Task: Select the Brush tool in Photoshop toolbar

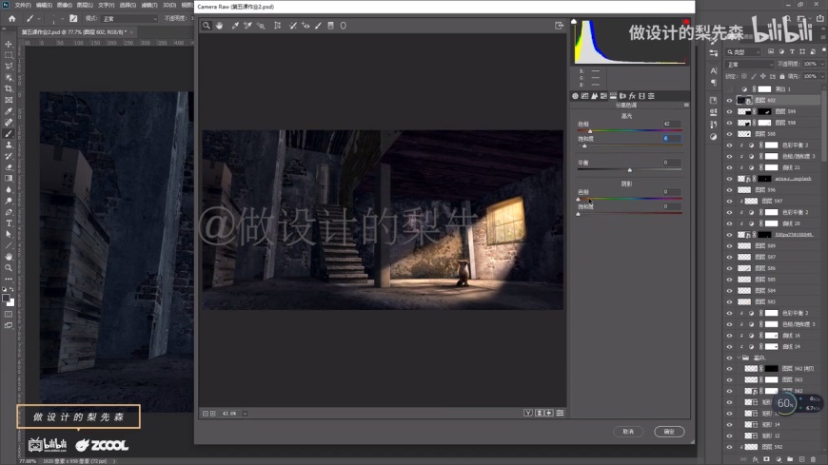Action: [9, 133]
